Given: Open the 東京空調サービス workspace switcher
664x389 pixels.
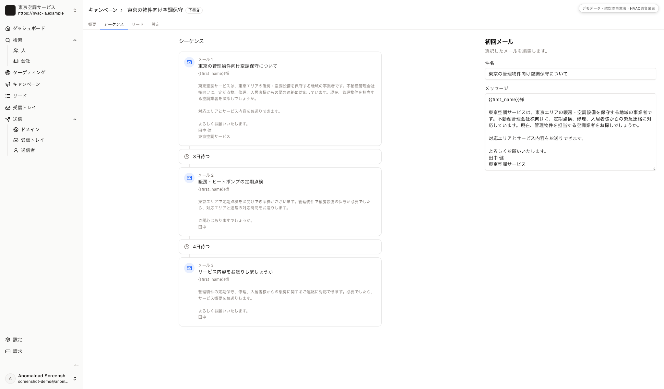Looking at the screenshot, I should [41, 10].
